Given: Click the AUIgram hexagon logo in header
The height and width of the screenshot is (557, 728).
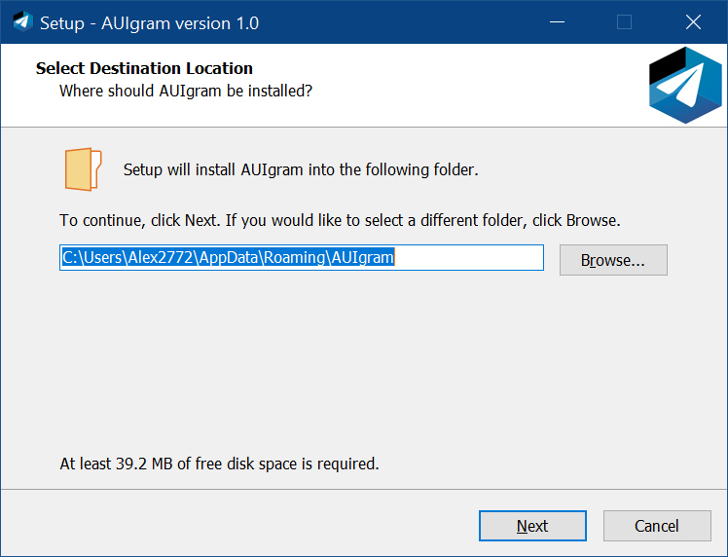Looking at the screenshot, I should click(x=685, y=86).
